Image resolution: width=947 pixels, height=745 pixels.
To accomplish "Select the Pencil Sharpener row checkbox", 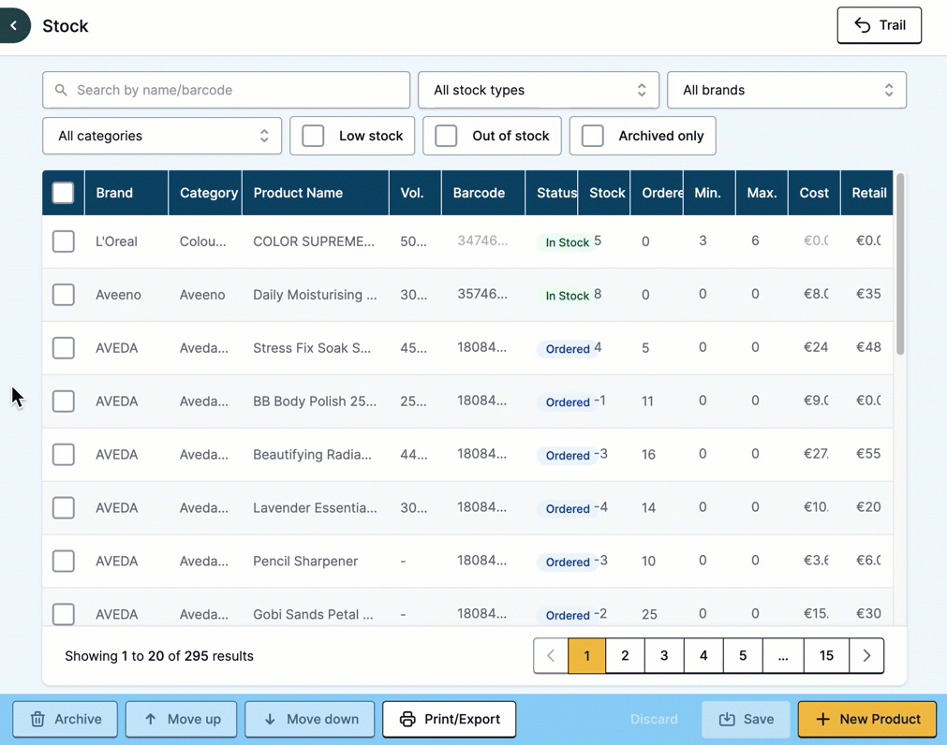I will (x=64, y=561).
